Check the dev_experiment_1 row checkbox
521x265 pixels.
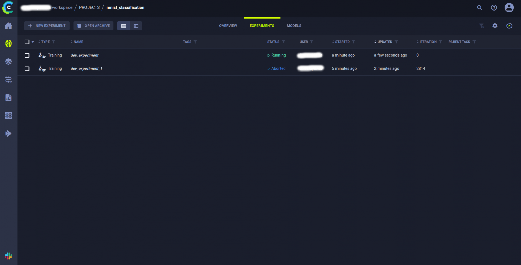(27, 69)
